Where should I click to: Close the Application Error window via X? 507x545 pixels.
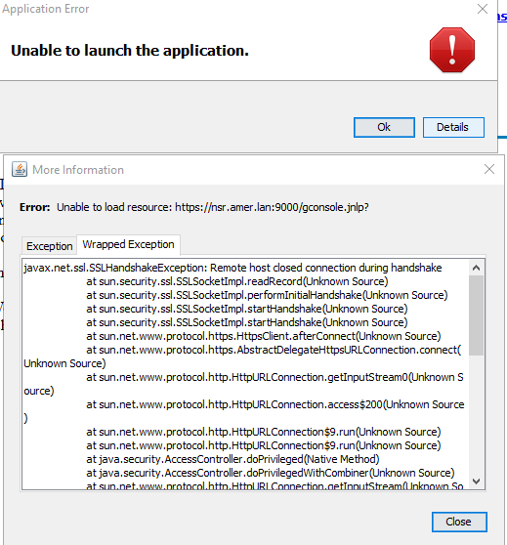tap(483, 9)
